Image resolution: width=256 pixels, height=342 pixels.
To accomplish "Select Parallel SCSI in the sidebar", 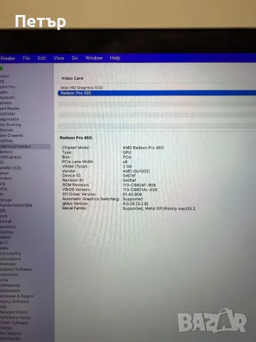I will click(11, 168).
